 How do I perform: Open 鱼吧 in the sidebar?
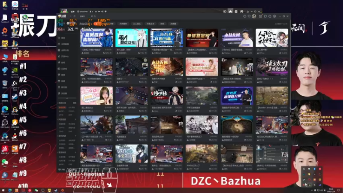62,63
